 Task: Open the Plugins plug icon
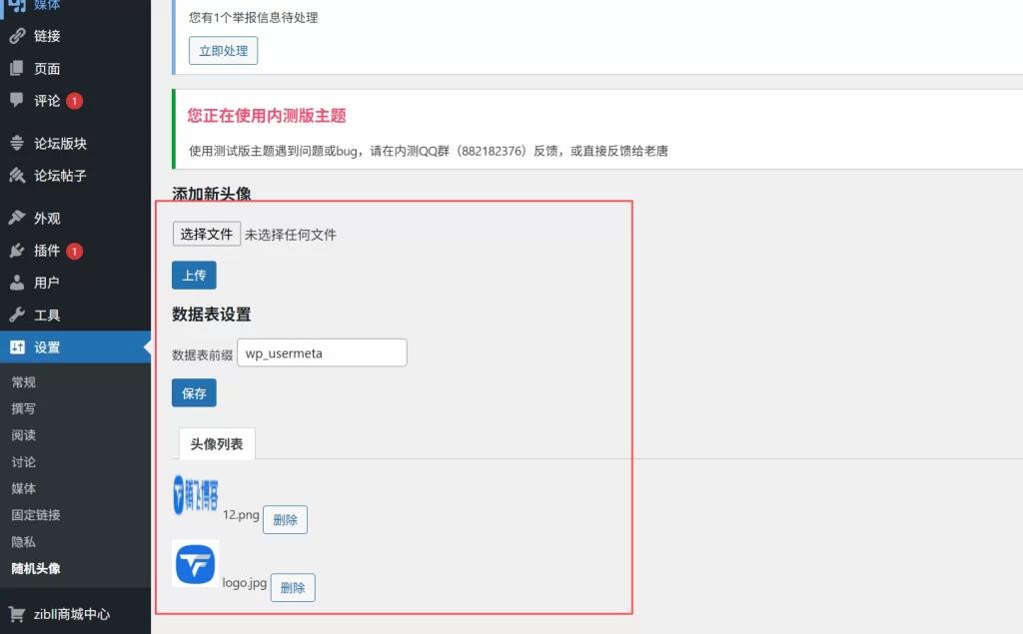[x=18, y=251]
